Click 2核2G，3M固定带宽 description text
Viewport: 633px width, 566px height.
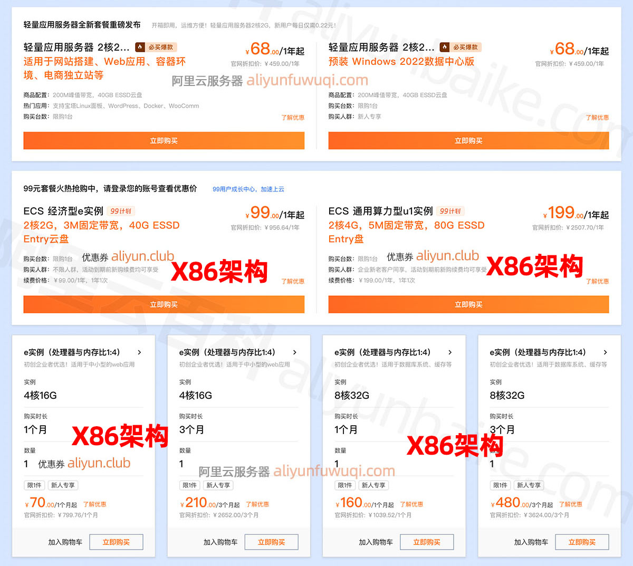(x=101, y=232)
